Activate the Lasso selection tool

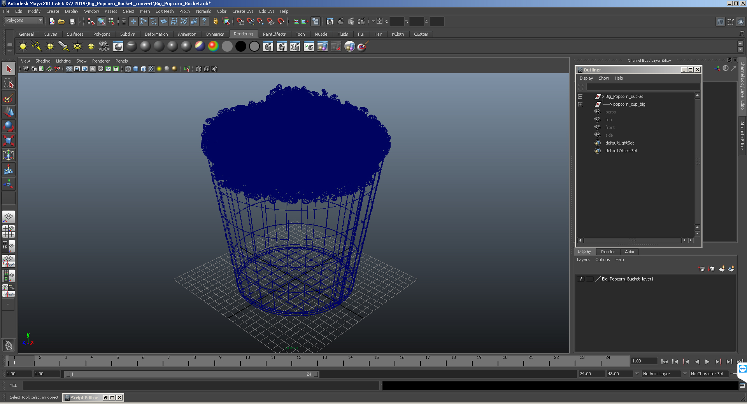coord(9,84)
